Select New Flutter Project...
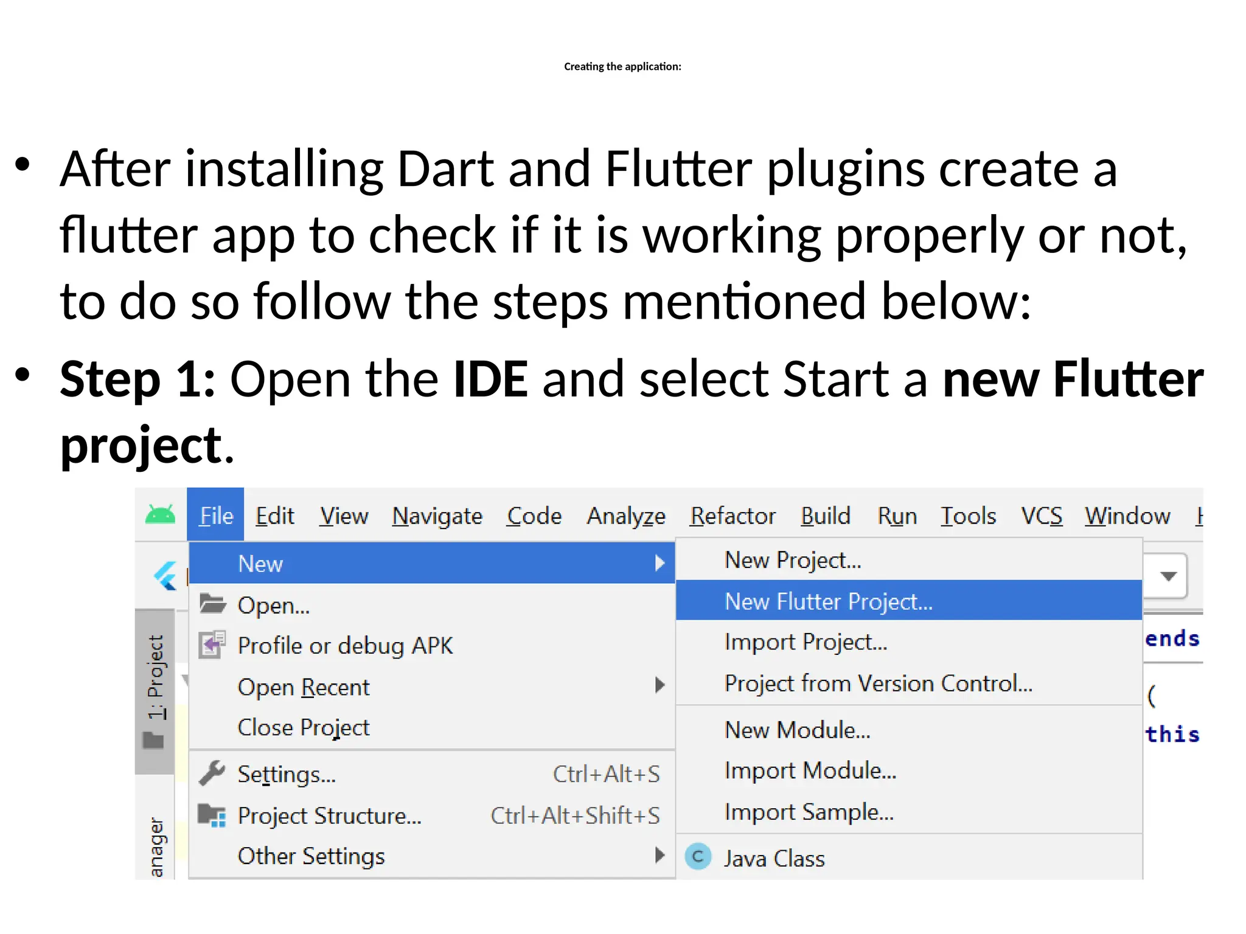The image size is (1246, 934). coord(909,600)
